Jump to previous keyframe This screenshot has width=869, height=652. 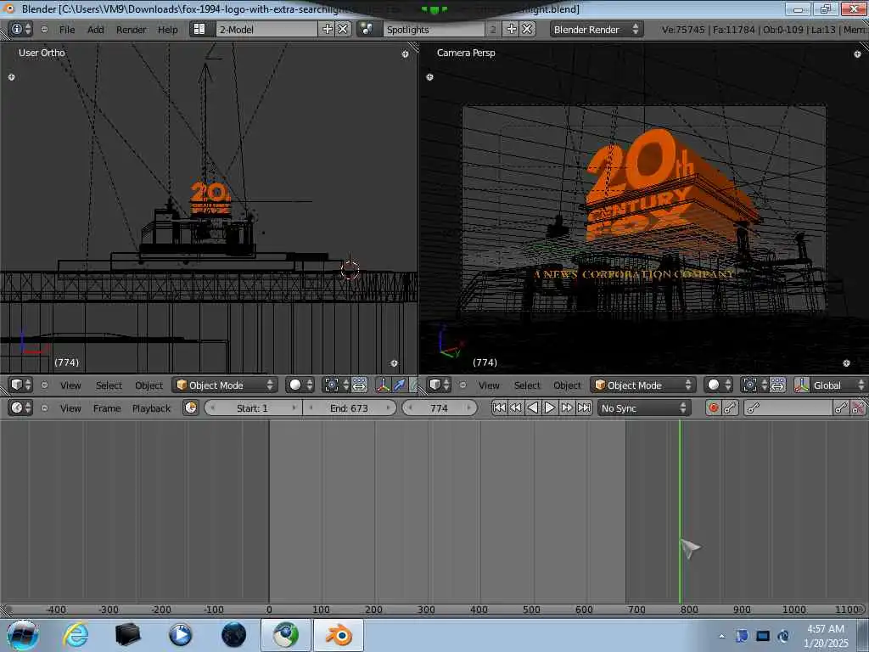516,408
